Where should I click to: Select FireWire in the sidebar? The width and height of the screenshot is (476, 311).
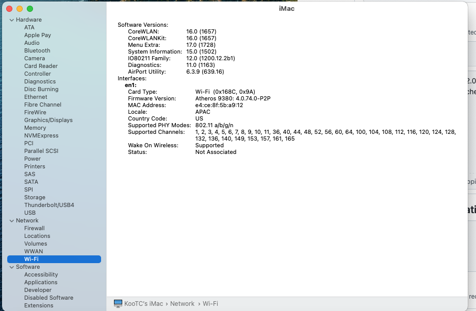(x=35, y=112)
